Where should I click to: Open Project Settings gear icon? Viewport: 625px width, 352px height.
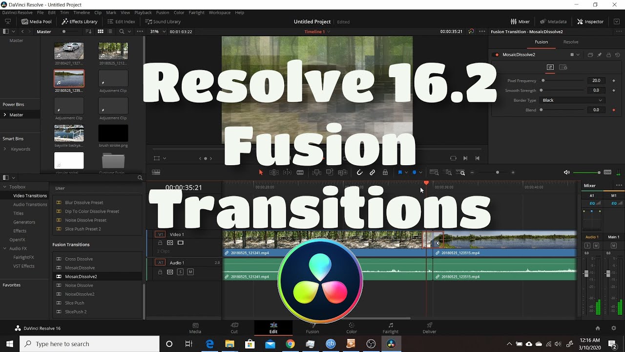click(x=614, y=328)
